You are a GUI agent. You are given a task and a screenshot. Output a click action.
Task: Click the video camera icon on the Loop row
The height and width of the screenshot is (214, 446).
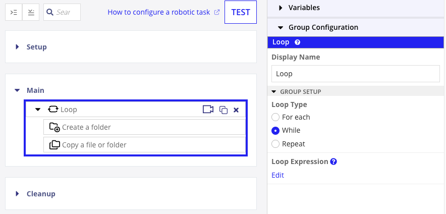208,110
